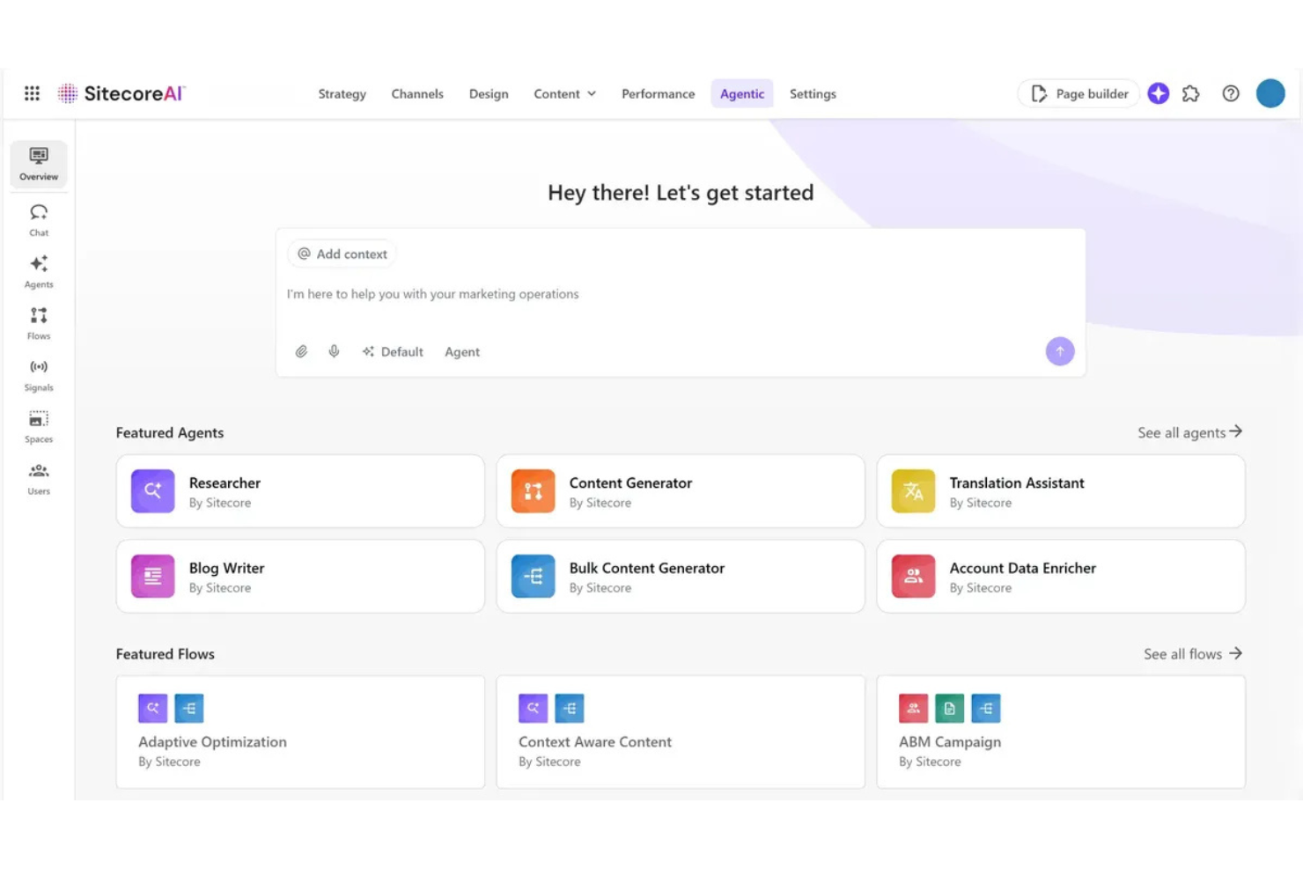Viewport: 1303px width, 869px height.
Task: Click the Bulk Content Generator blue icon
Action: point(534,577)
